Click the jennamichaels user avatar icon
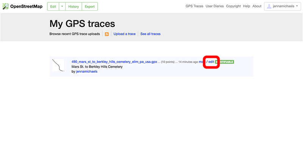 [x=269, y=6]
